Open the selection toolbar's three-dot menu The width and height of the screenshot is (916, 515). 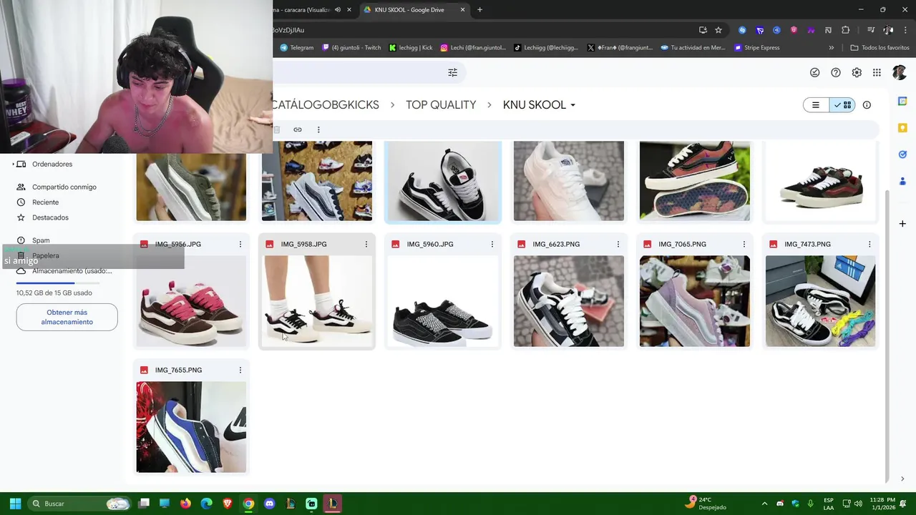point(318,129)
